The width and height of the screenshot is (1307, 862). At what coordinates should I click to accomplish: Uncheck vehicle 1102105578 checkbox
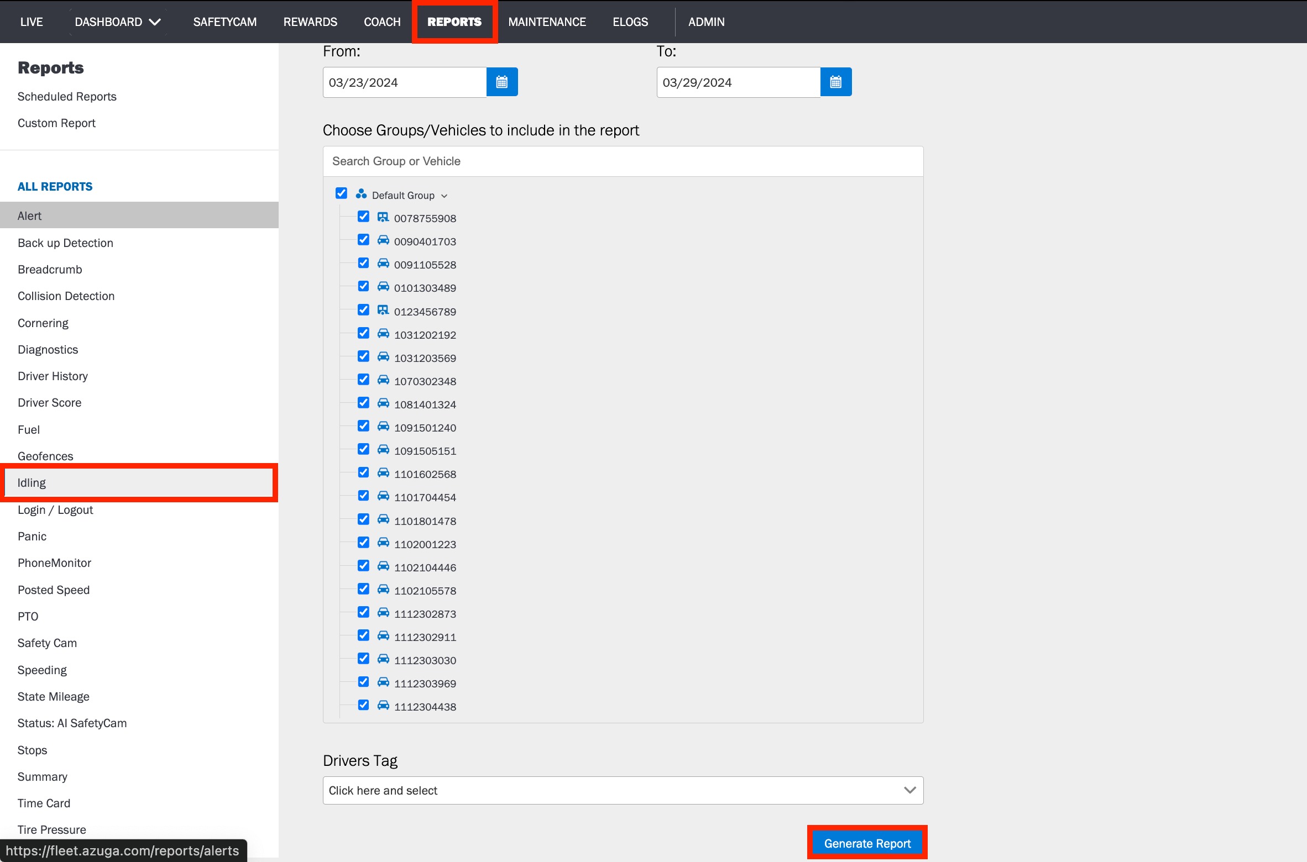point(363,589)
